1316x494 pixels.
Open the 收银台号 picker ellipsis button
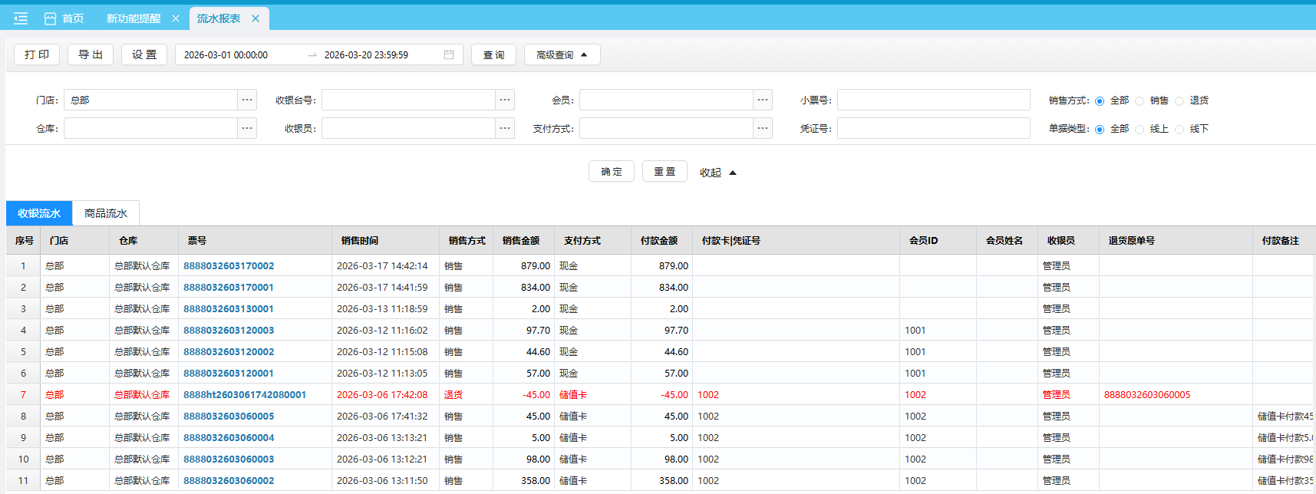click(x=505, y=100)
